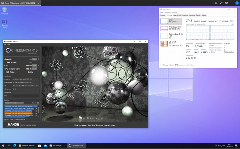Image resolution: width=240 pixels, height=149 pixels.
Task: Switch to CINEBENCH R15.0 taskbar button
Action: (x=76, y=146)
